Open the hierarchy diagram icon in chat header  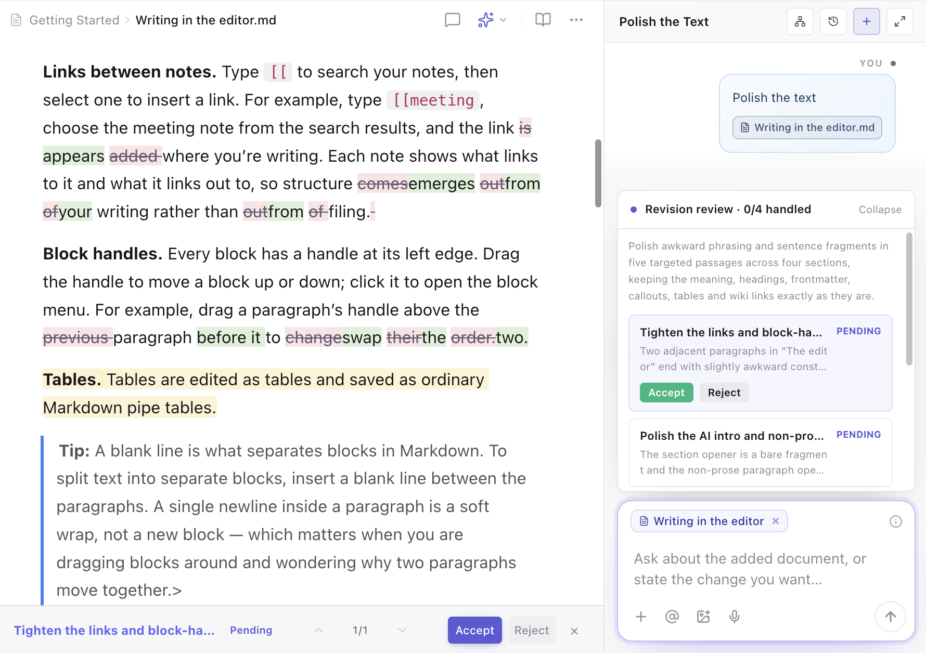click(x=800, y=21)
